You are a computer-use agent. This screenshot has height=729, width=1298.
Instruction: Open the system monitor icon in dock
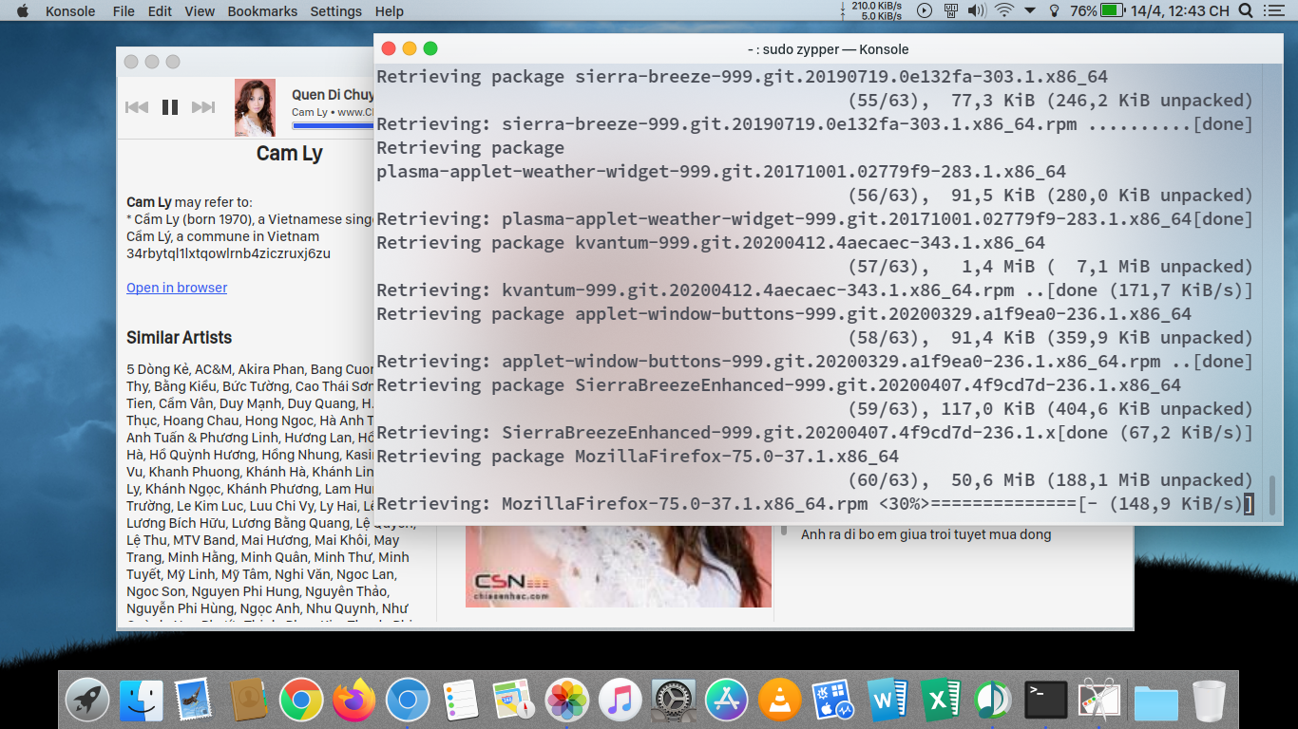tap(834, 701)
